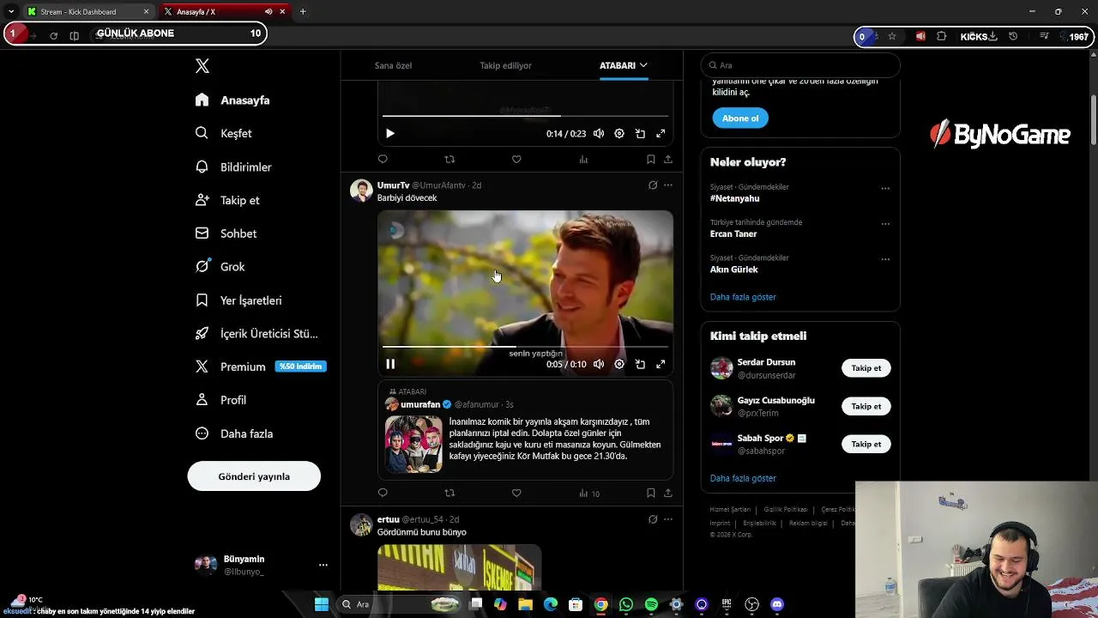Screen dimensions: 1098x618
Task: Toggle picture-in-picture on the UmurTv video
Action: coord(640,364)
